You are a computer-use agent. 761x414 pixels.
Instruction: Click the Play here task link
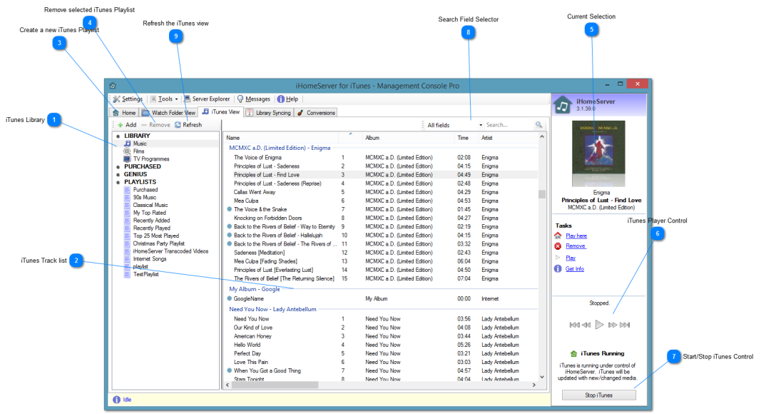click(576, 236)
